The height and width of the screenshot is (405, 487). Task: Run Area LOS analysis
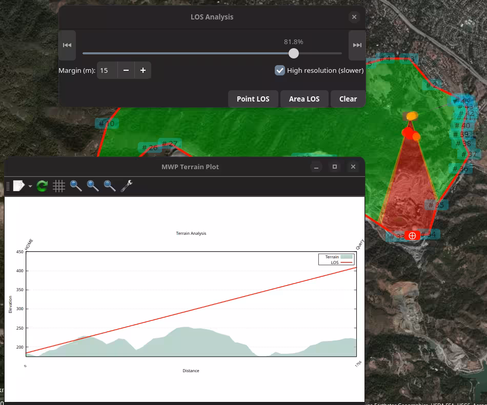coord(304,99)
